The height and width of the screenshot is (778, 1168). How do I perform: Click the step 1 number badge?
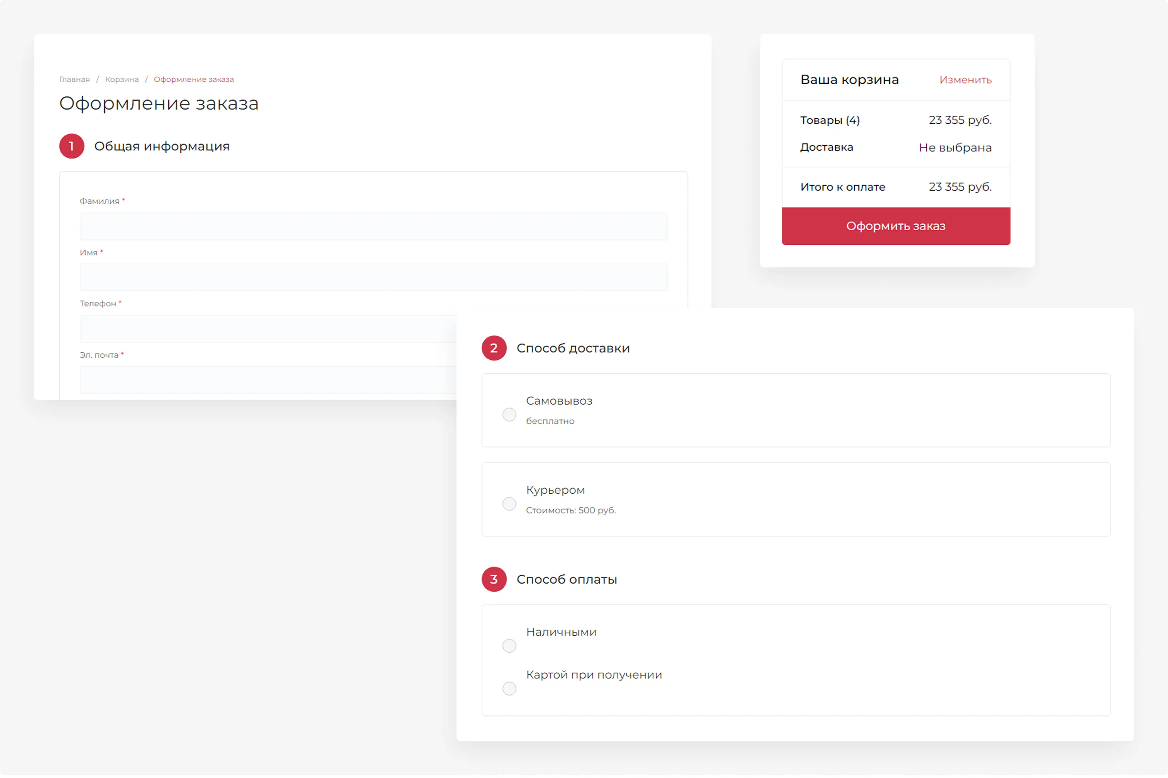tap(71, 147)
